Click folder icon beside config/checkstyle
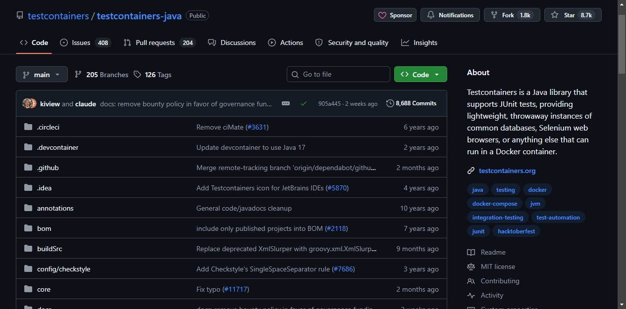626x309 pixels. 28,269
